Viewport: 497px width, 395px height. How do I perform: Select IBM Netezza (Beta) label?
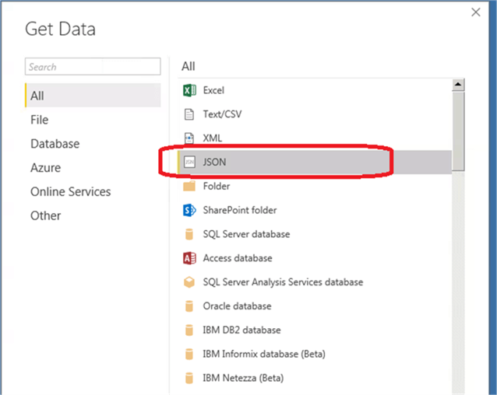243,378
